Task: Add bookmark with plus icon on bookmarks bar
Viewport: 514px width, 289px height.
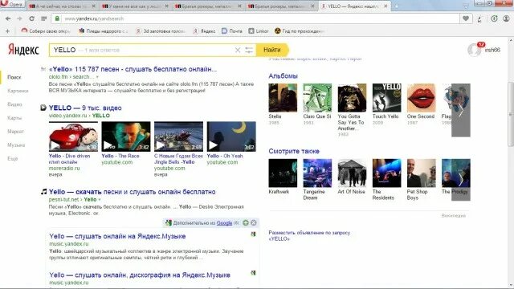Action: [7, 31]
